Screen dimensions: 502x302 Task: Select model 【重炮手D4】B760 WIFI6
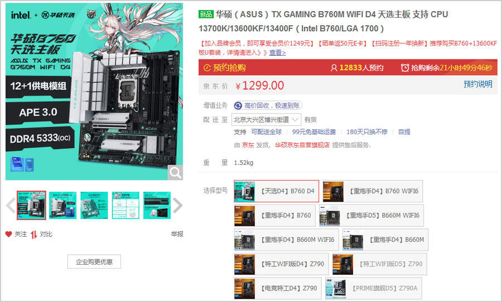pyautogui.click(x=373, y=191)
